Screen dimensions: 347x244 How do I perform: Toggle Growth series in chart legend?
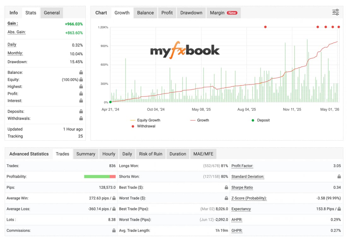200,120
